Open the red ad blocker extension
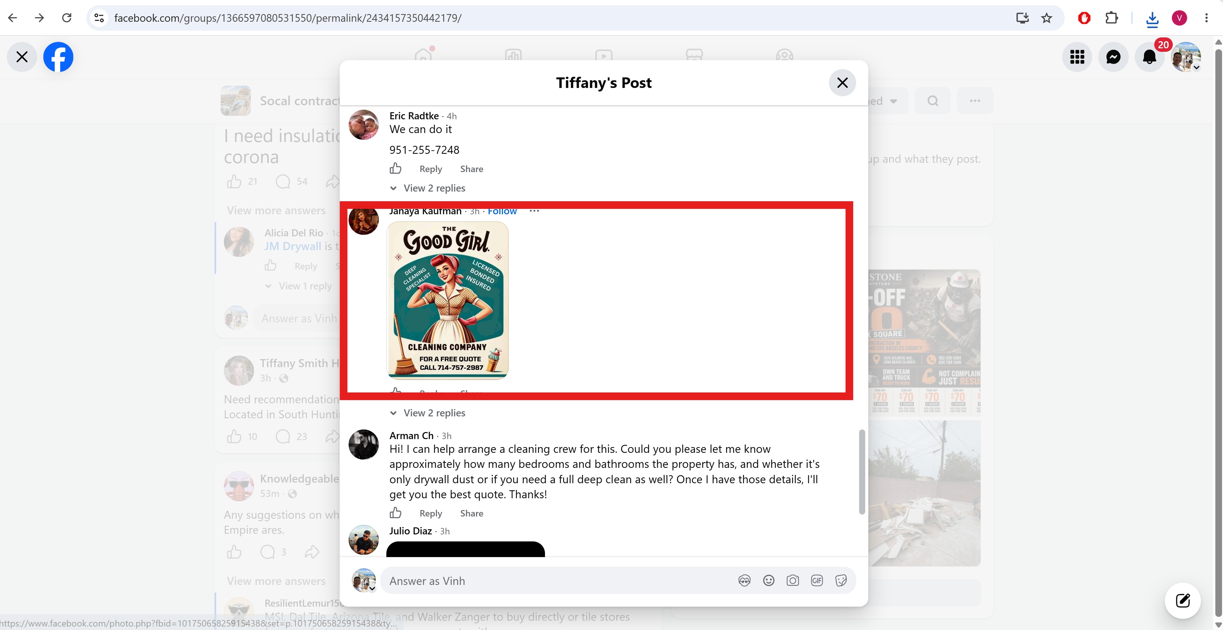Image resolution: width=1223 pixels, height=630 pixels. [x=1085, y=18]
